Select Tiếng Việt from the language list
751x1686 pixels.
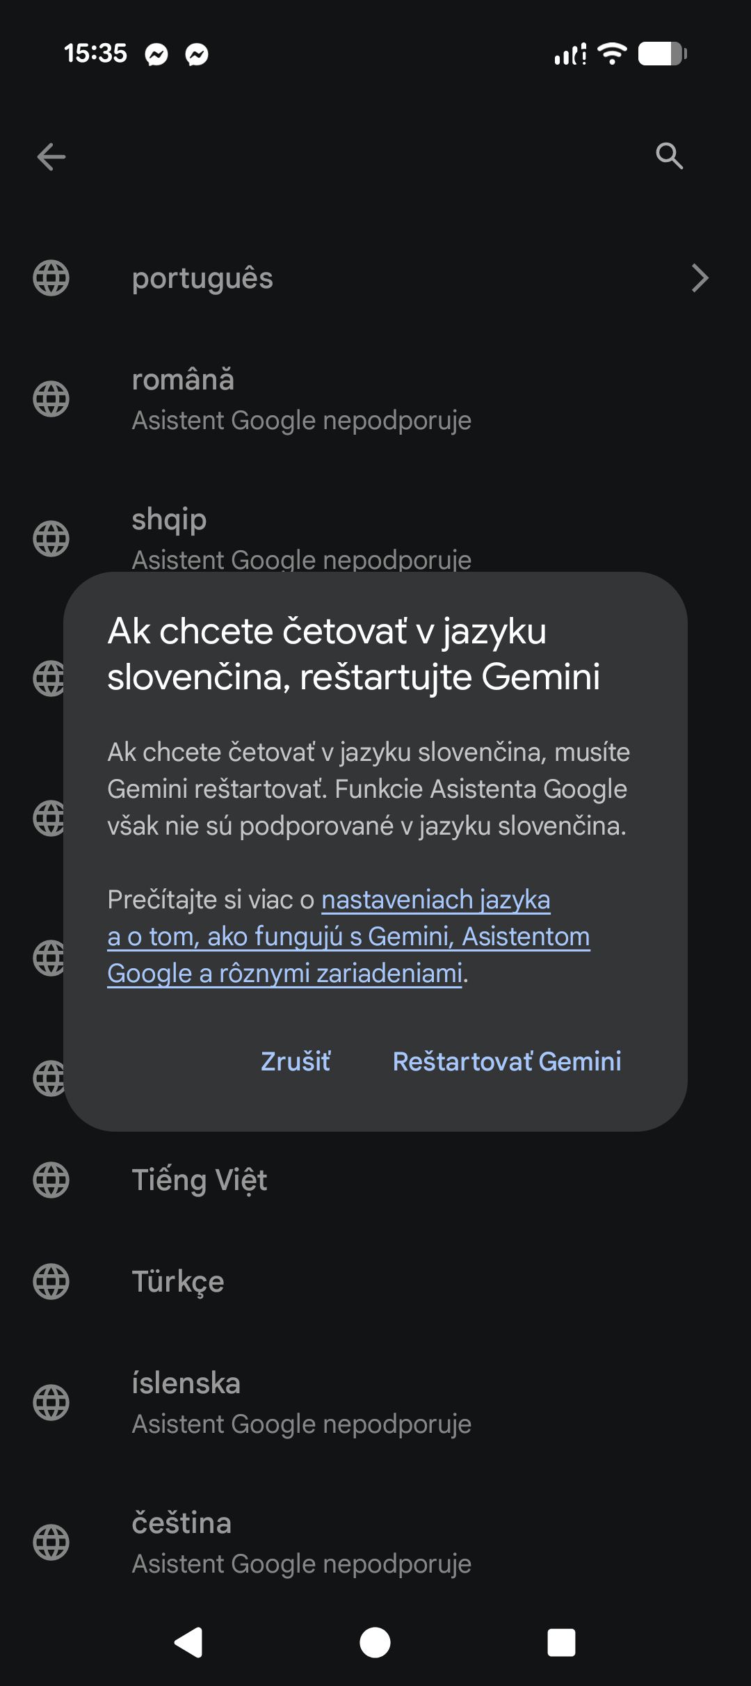point(200,1180)
